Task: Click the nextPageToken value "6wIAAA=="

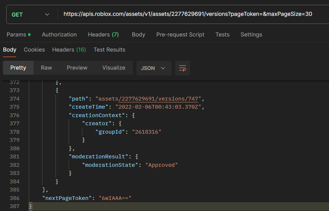Action: 115,198
